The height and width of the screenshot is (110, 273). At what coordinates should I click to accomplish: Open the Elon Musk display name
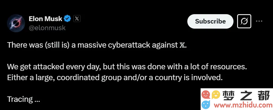click(45, 19)
